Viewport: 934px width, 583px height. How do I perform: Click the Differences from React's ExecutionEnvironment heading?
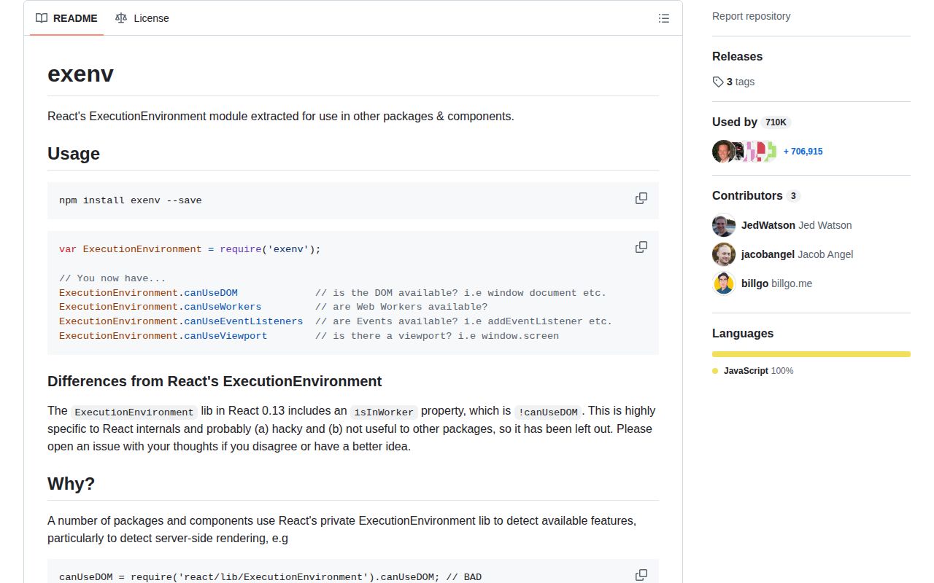click(215, 381)
